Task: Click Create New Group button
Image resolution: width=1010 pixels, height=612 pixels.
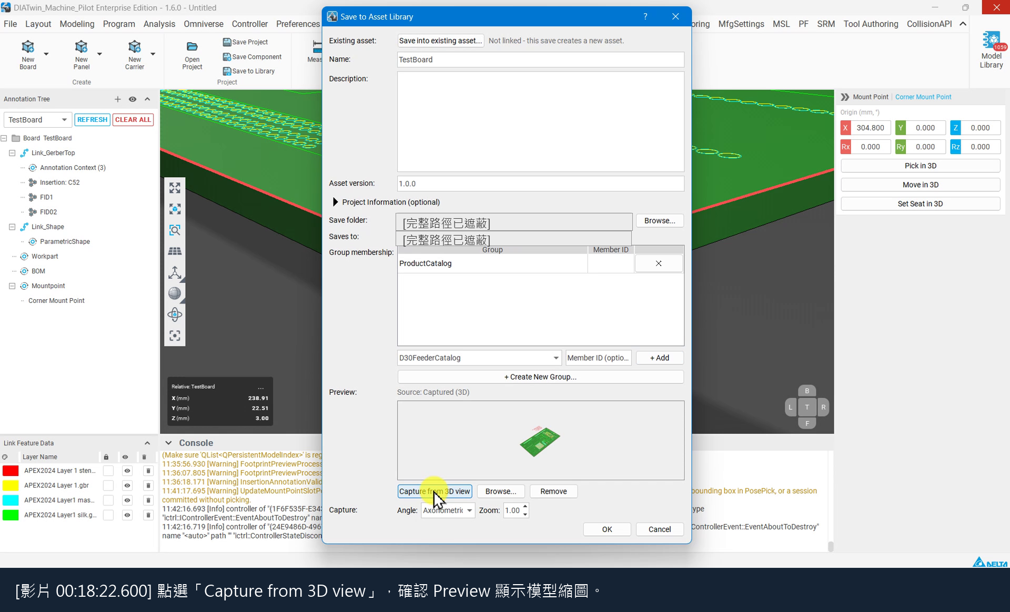Action: coord(540,377)
